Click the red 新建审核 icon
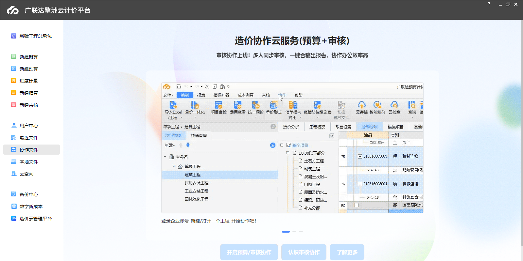The image size is (523, 261). tap(14, 105)
